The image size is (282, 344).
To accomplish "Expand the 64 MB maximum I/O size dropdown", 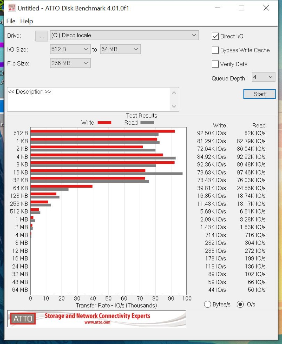I will pos(120,49).
